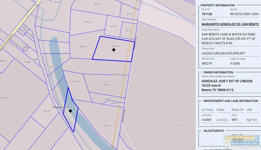Click the South Padre Island Board of REALTORS logo
The image size is (261, 150).
pyautogui.click(x=242, y=141)
